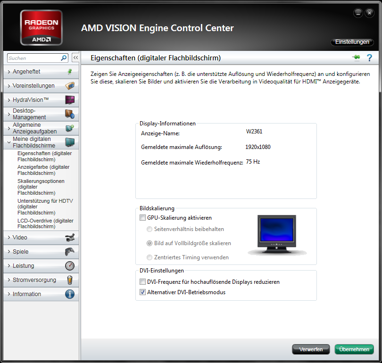Click the W2361 display name value
The image size is (382, 363).
point(254,132)
